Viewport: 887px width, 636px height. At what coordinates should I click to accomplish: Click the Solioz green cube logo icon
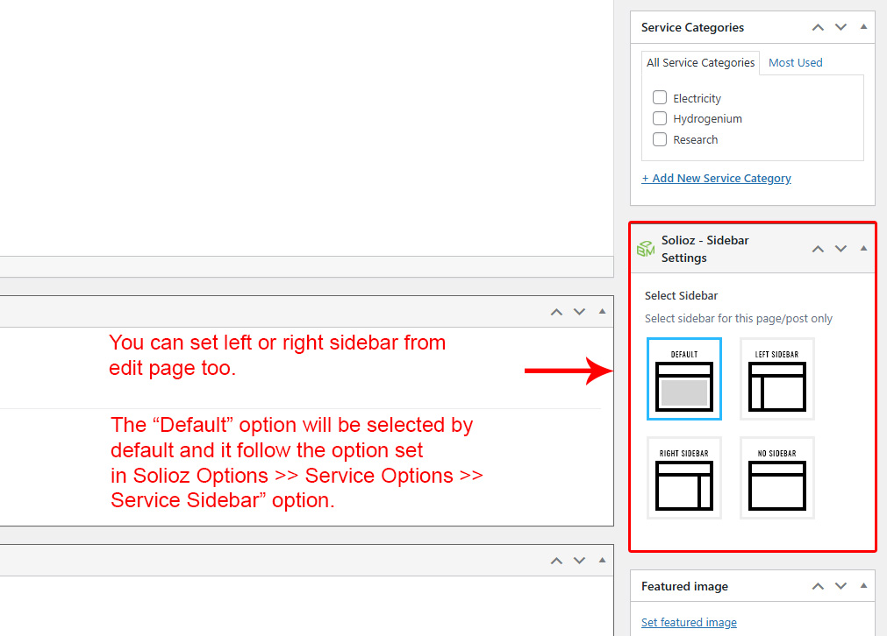click(x=646, y=249)
